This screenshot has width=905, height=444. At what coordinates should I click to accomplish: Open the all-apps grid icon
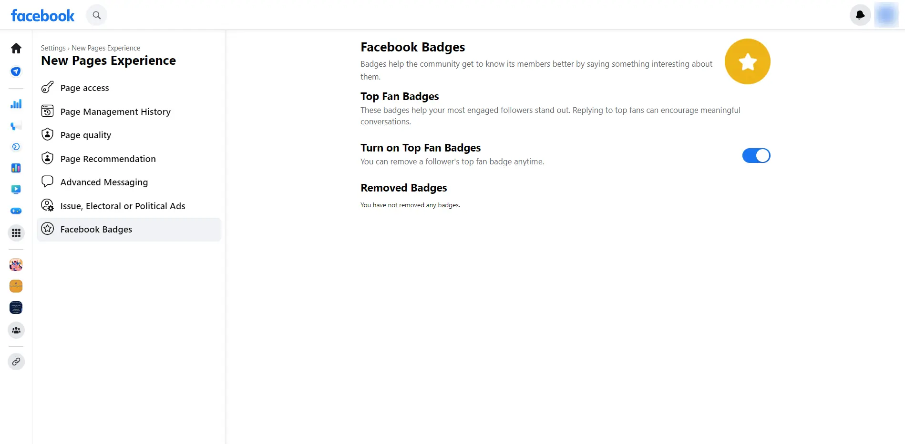pos(16,233)
